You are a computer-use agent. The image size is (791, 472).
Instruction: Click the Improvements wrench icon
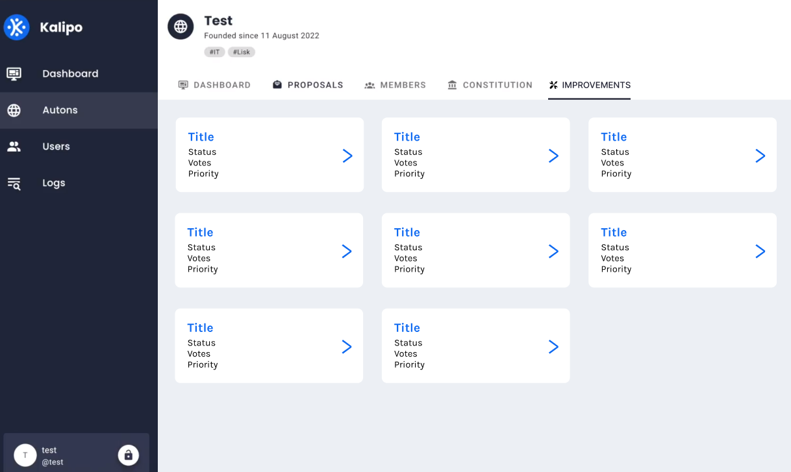pos(553,84)
